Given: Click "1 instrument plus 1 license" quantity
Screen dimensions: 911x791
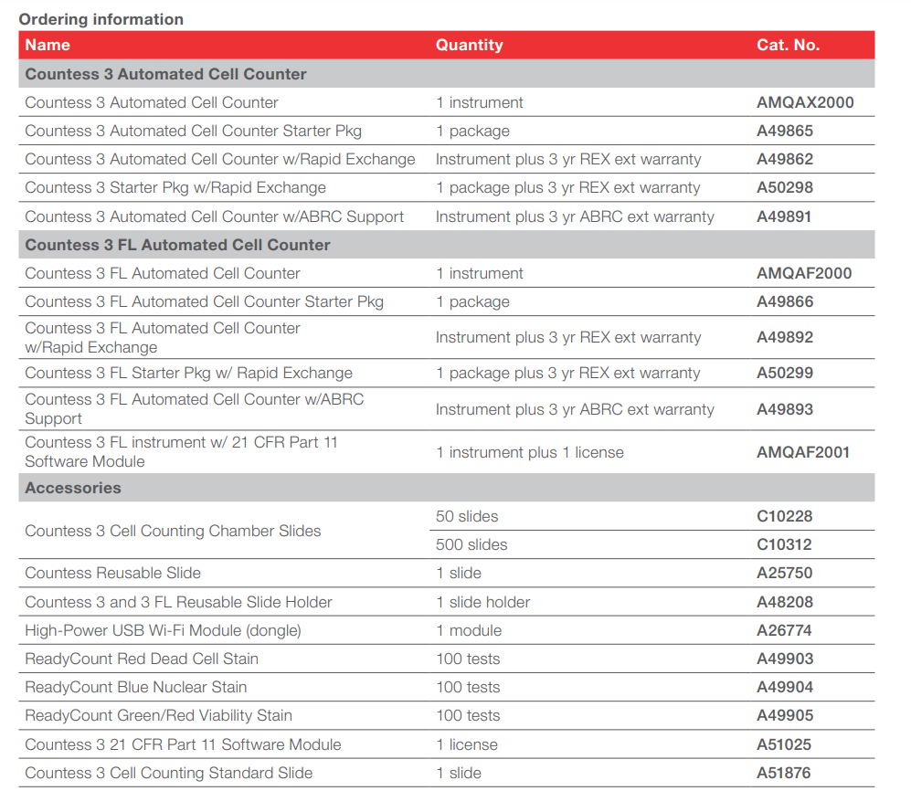Looking at the screenshot, I should tap(530, 452).
